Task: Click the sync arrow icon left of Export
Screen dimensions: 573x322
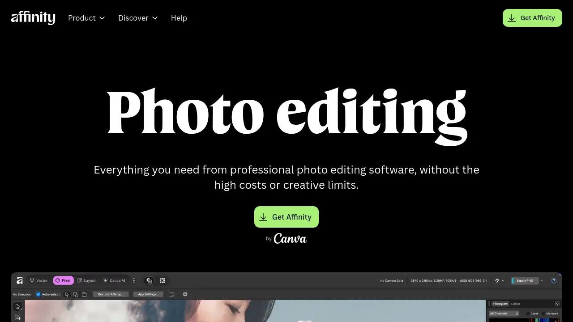Action: click(x=497, y=280)
